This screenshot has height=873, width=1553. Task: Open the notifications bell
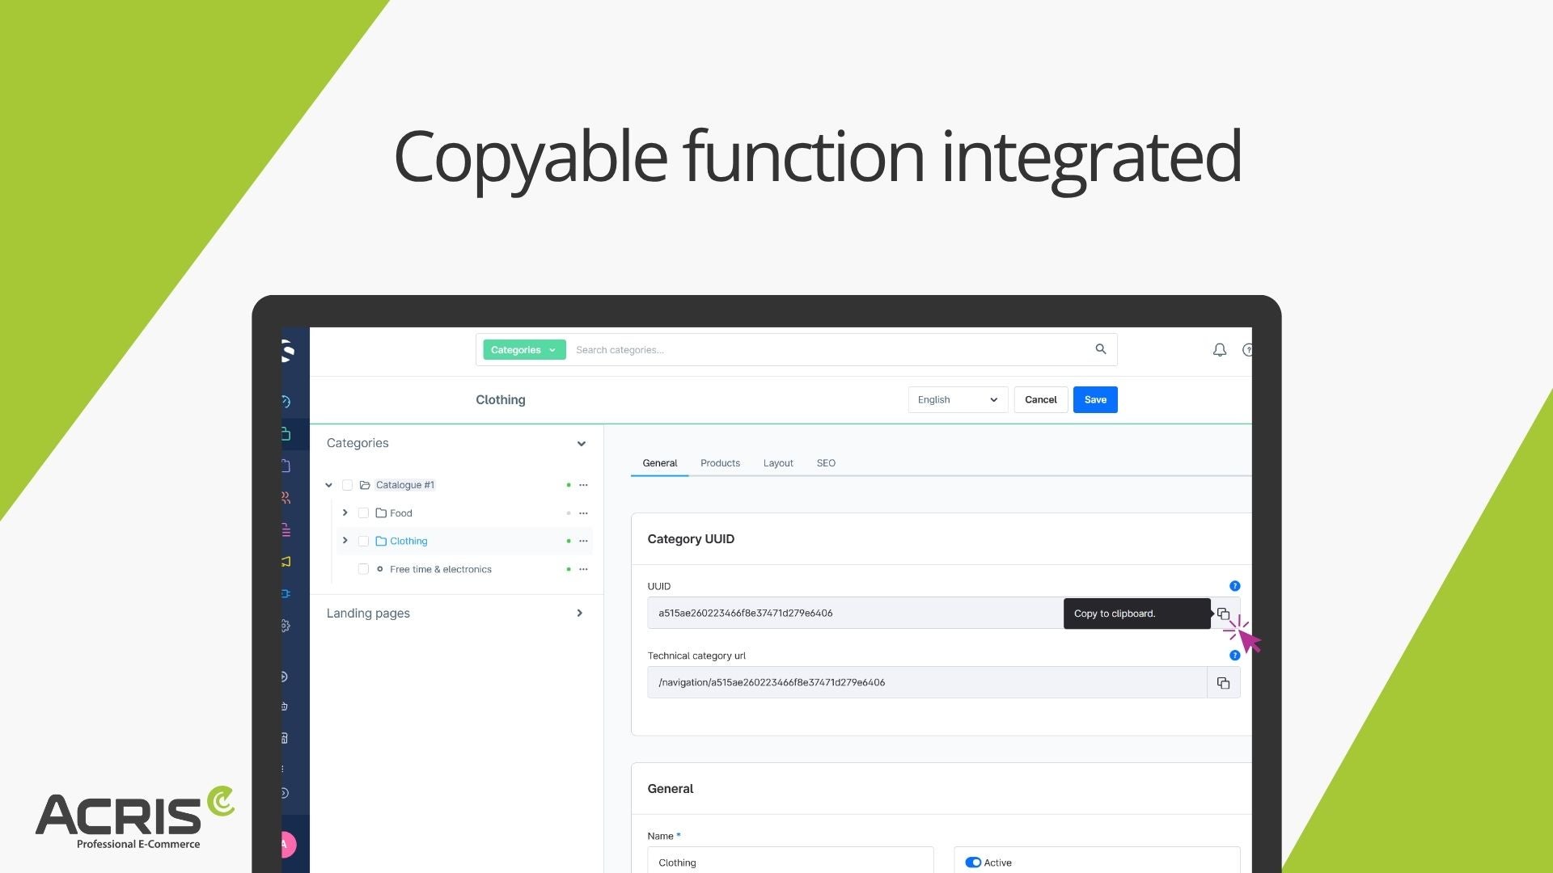coord(1219,350)
